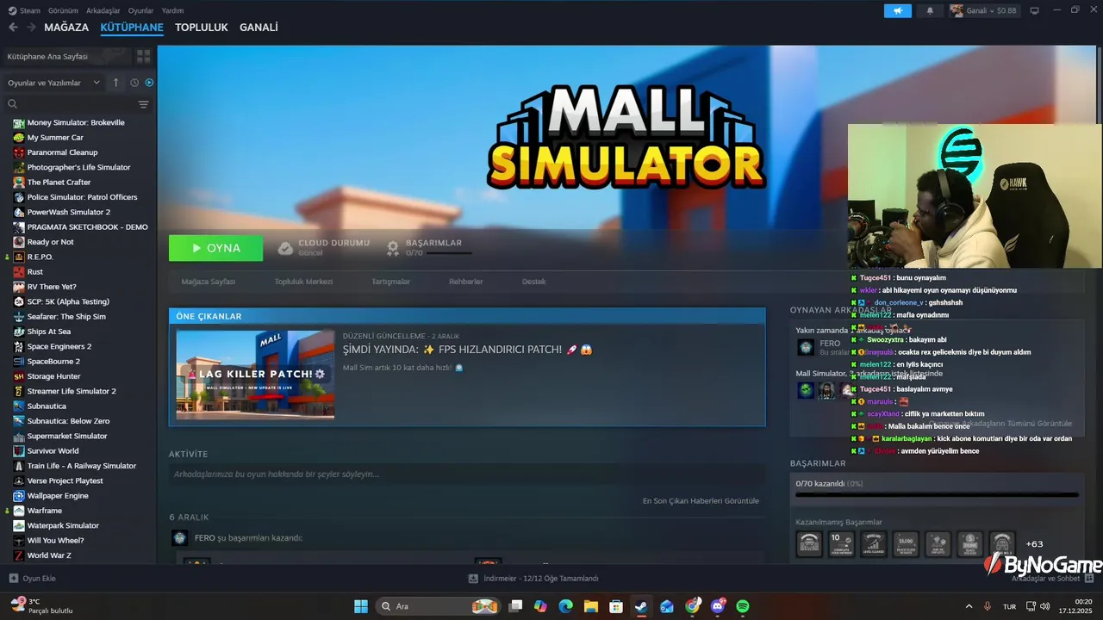Open Lag Killer Patch news thumbnail
The width and height of the screenshot is (1103, 620).
[255, 375]
